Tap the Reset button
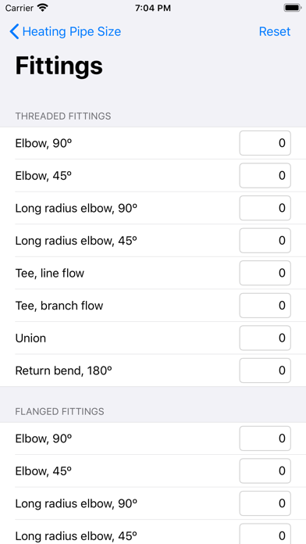306x544 pixels. [x=275, y=31]
